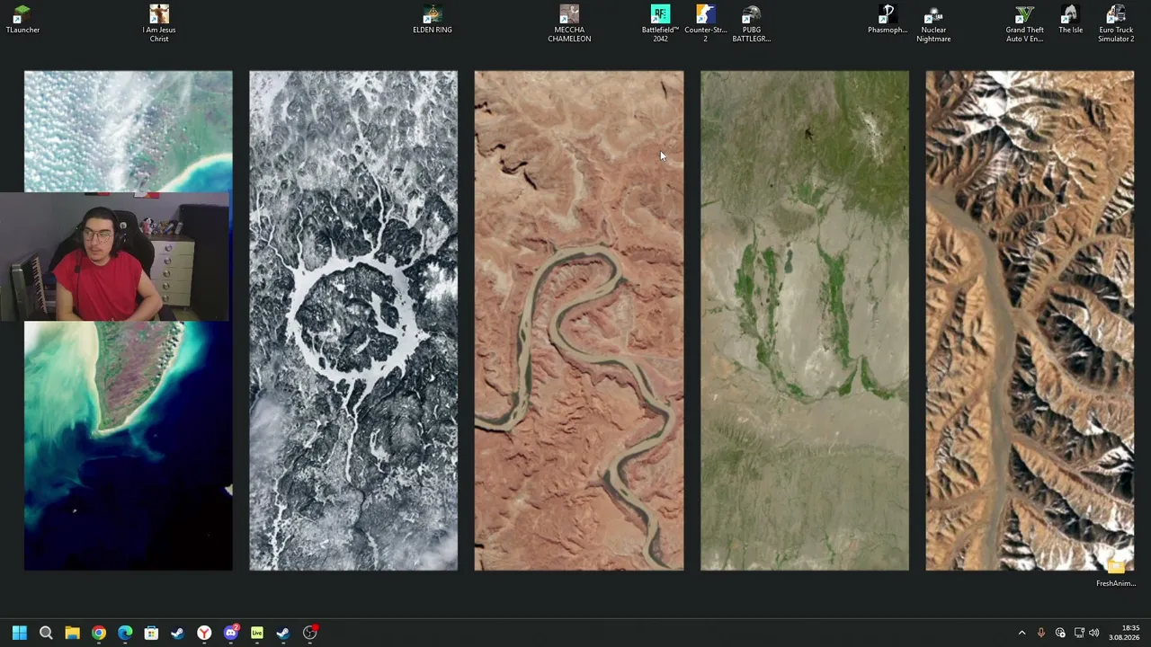Image resolution: width=1151 pixels, height=647 pixels.
Task: Select the green wetland plains image
Action: point(805,320)
